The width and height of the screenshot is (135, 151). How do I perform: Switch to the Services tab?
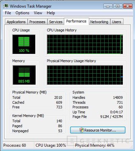(56, 22)
